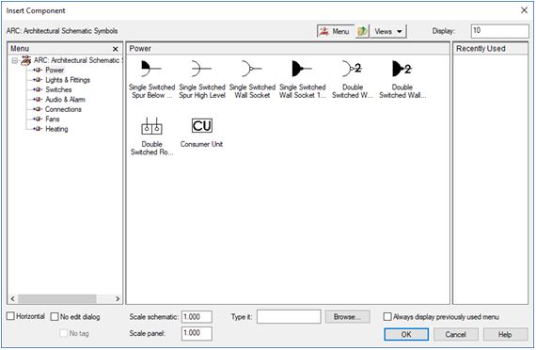536x350 pixels.
Task: Enable the Horizontal checkbox
Action: coord(10,316)
